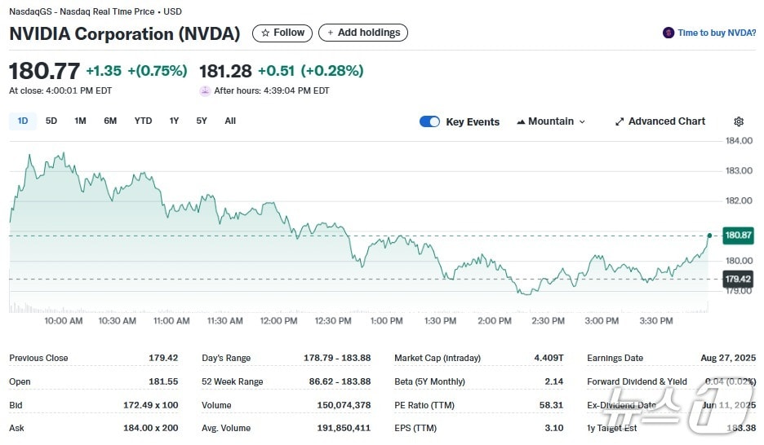Switch chart to YTD range

click(x=143, y=121)
